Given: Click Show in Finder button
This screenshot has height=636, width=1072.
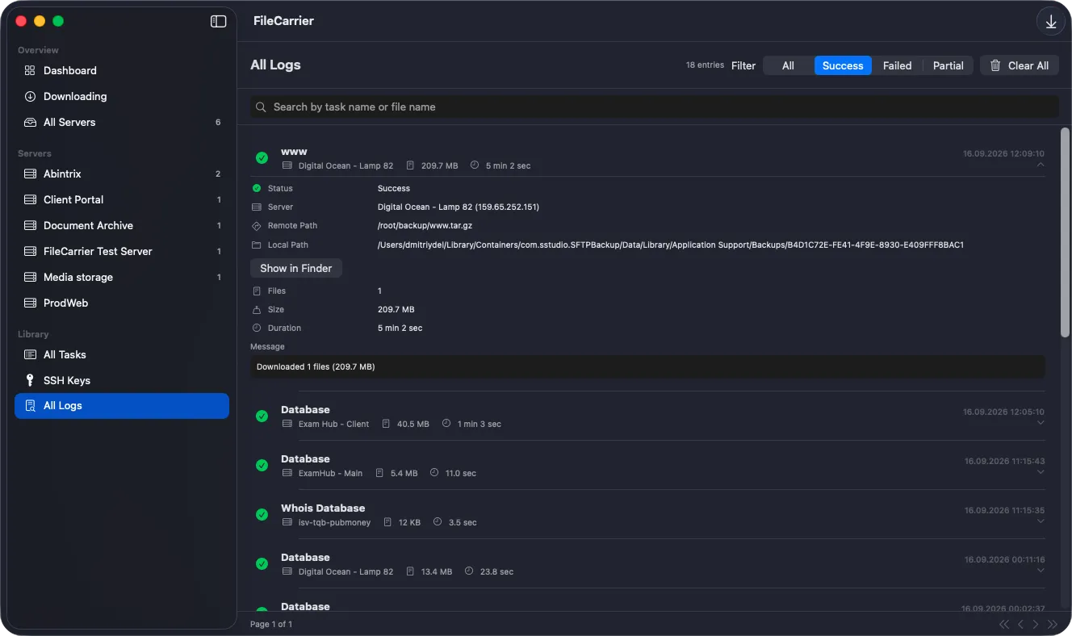Looking at the screenshot, I should 296,268.
